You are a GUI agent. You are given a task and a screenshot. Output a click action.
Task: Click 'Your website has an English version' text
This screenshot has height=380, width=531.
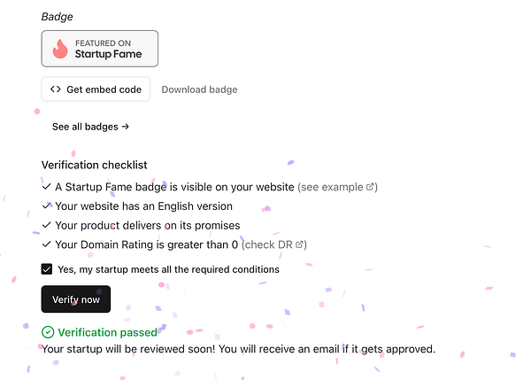[144, 206]
